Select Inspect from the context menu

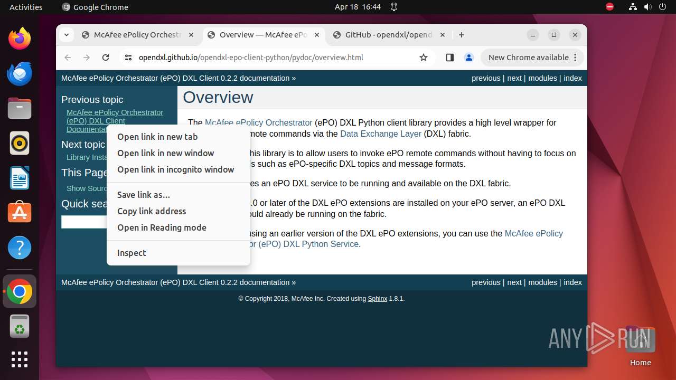tap(179, 253)
